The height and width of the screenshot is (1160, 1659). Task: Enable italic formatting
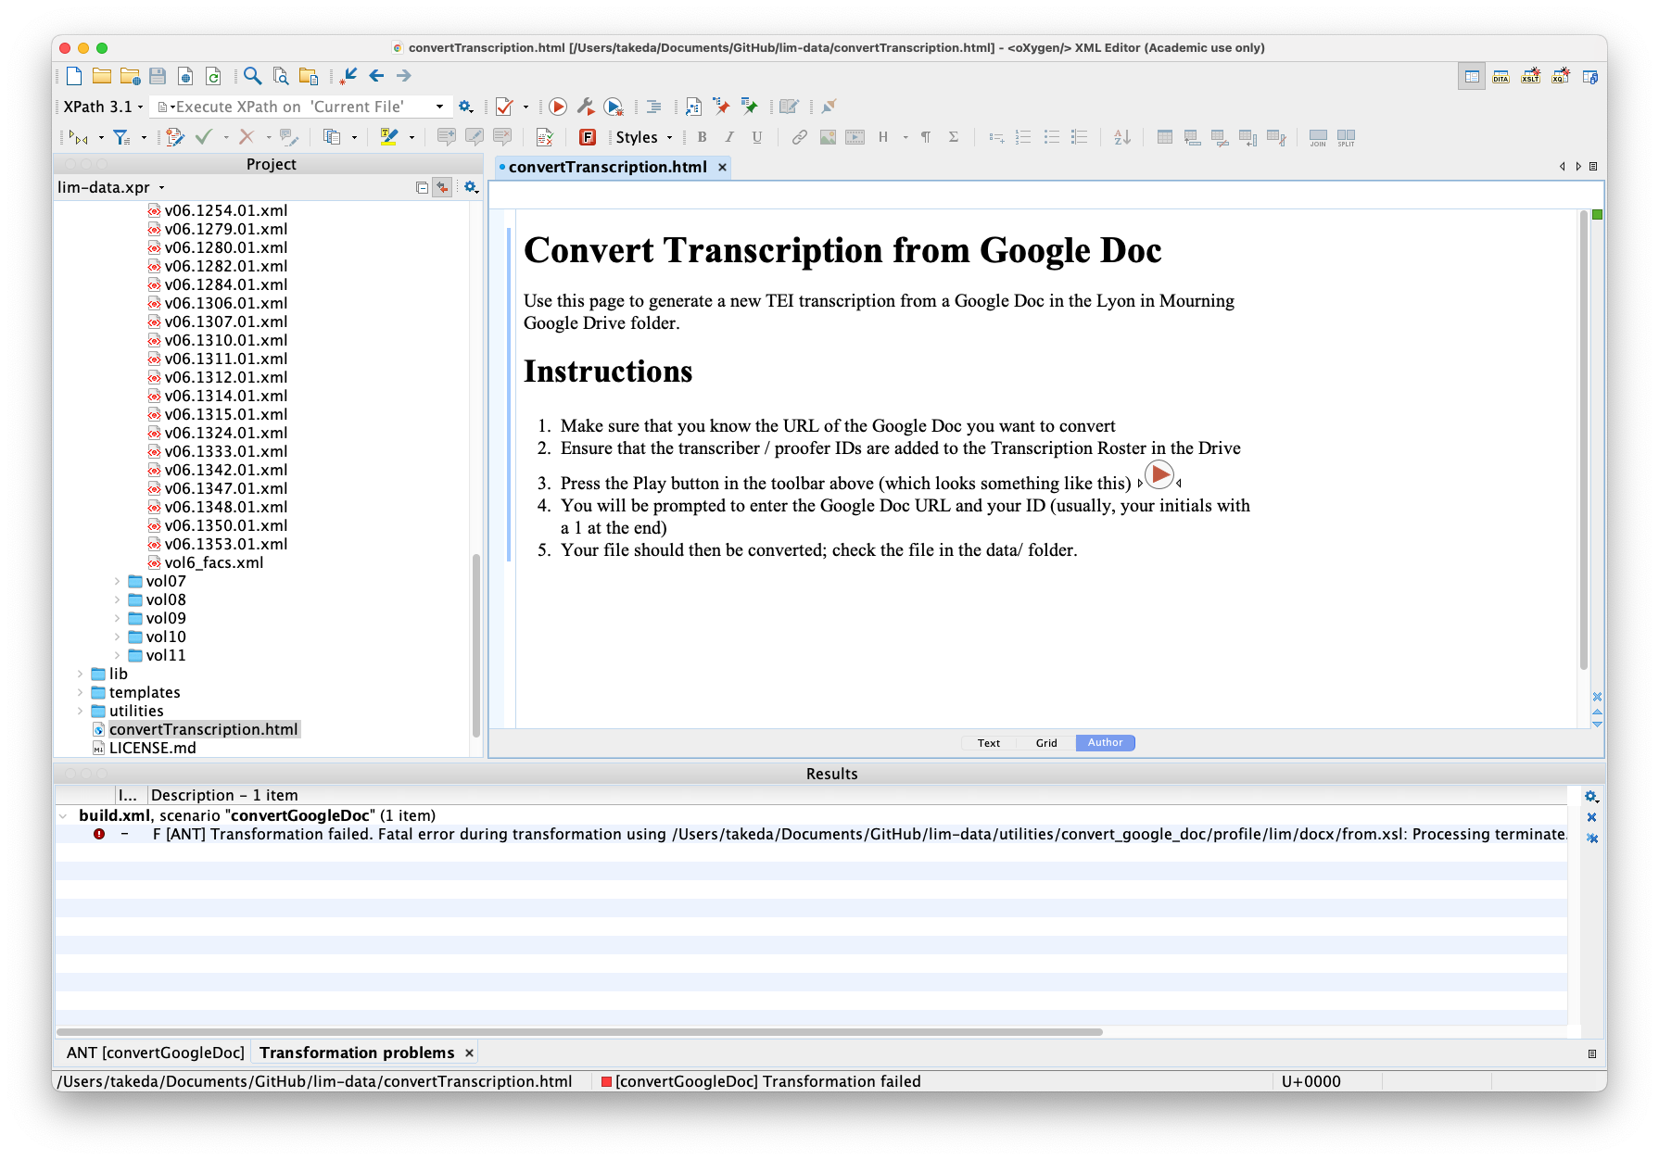[729, 136]
